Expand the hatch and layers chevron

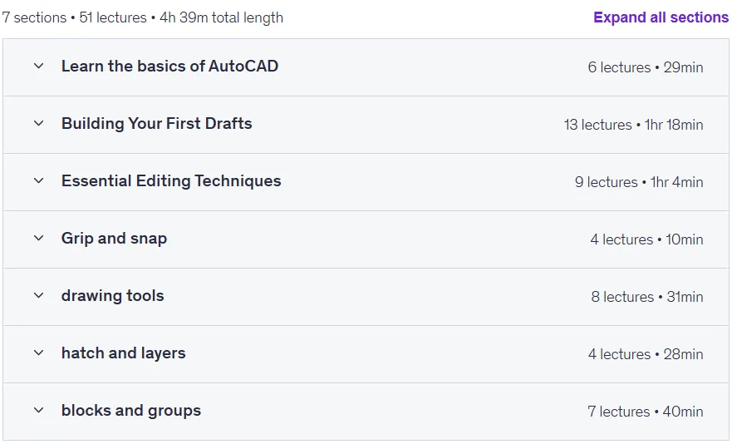[39, 353]
